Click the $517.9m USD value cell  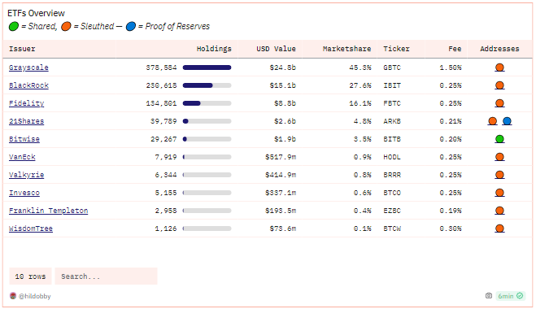click(281, 157)
